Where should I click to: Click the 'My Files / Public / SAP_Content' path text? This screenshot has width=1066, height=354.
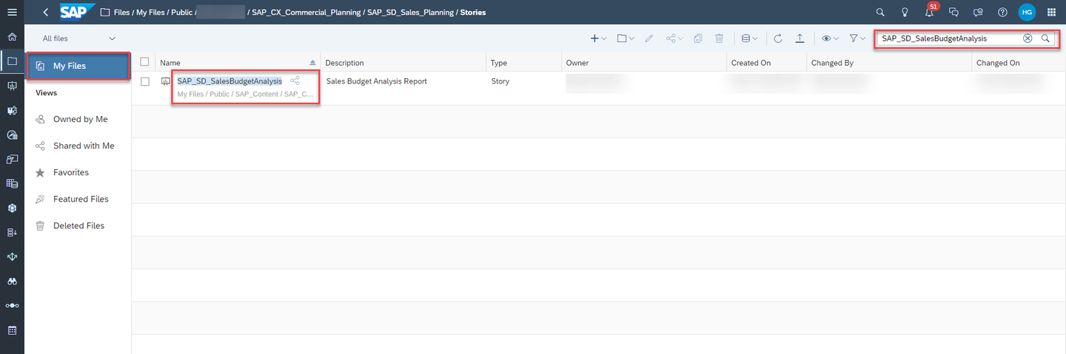[x=245, y=95]
